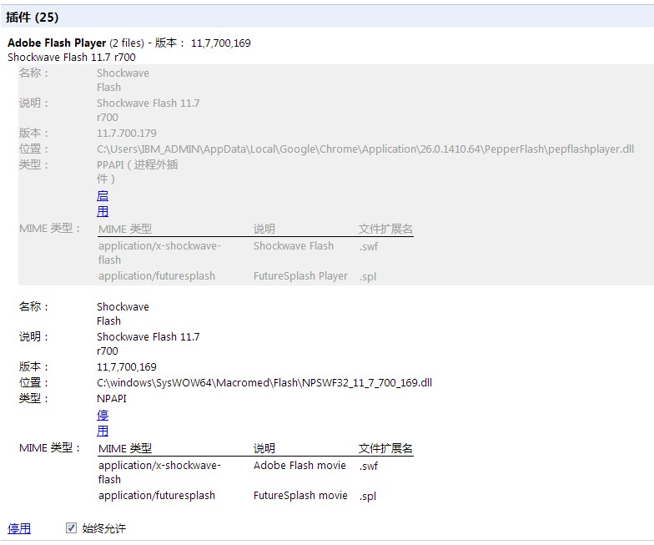Click 说明 column header in NPAPI table
This screenshot has height=545, width=654.
coord(264,449)
